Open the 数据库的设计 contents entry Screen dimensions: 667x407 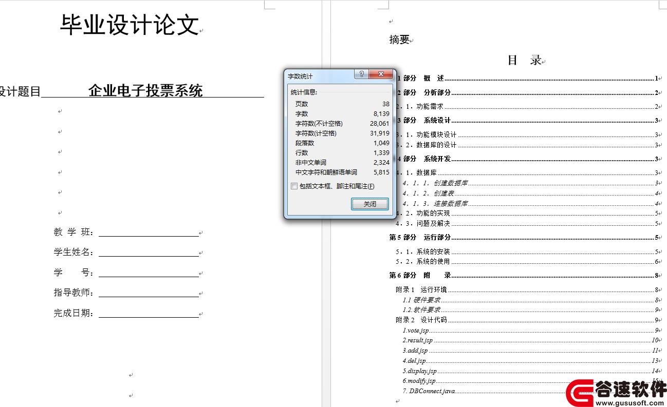[x=527, y=145]
